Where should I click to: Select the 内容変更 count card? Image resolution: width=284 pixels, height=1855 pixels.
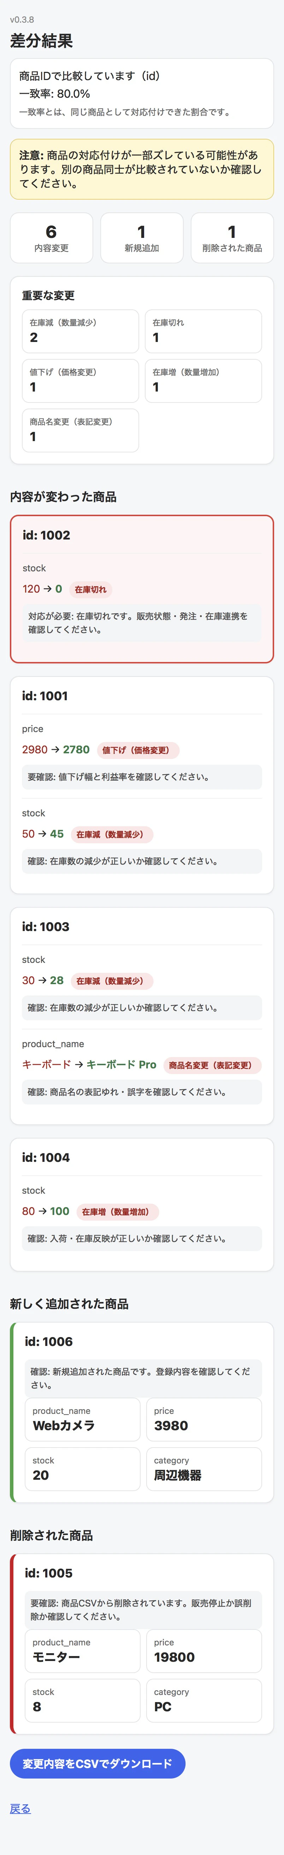point(51,238)
